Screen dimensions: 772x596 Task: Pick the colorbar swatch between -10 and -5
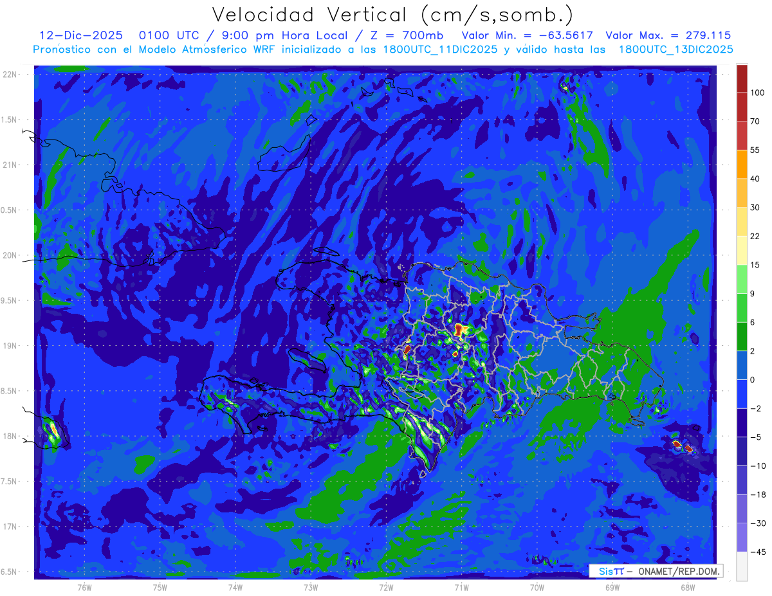742,451
